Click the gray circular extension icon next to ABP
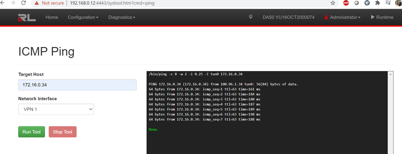402x154 pixels. coord(357,3)
